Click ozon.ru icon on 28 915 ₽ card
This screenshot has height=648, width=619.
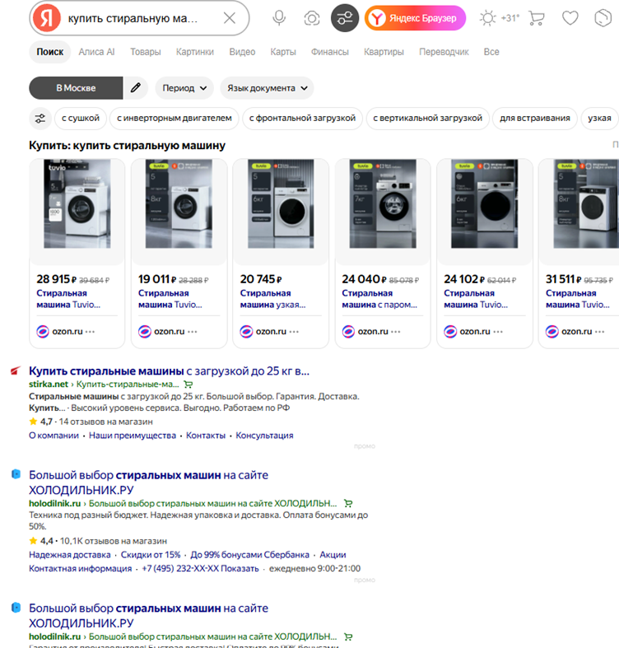(43, 332)
